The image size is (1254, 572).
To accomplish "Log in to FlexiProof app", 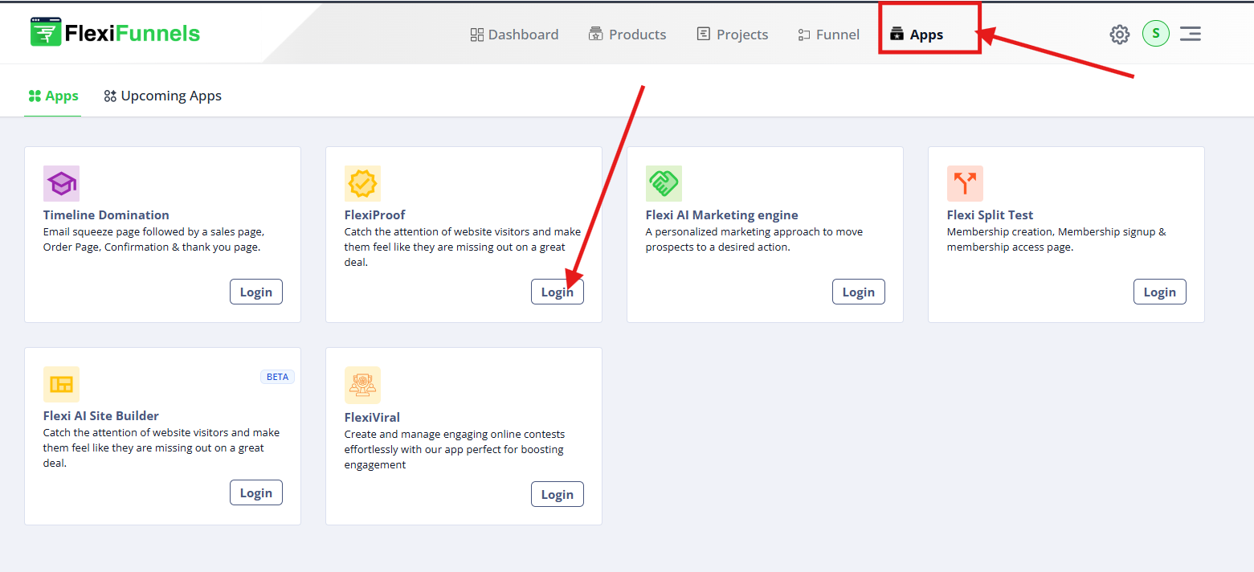I will click(x=558, y=292).
